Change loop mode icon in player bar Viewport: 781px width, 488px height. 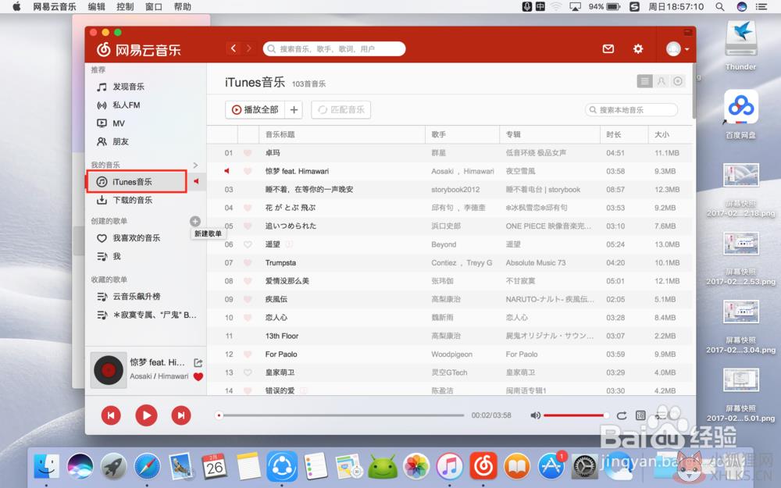(x=622, y=415)
